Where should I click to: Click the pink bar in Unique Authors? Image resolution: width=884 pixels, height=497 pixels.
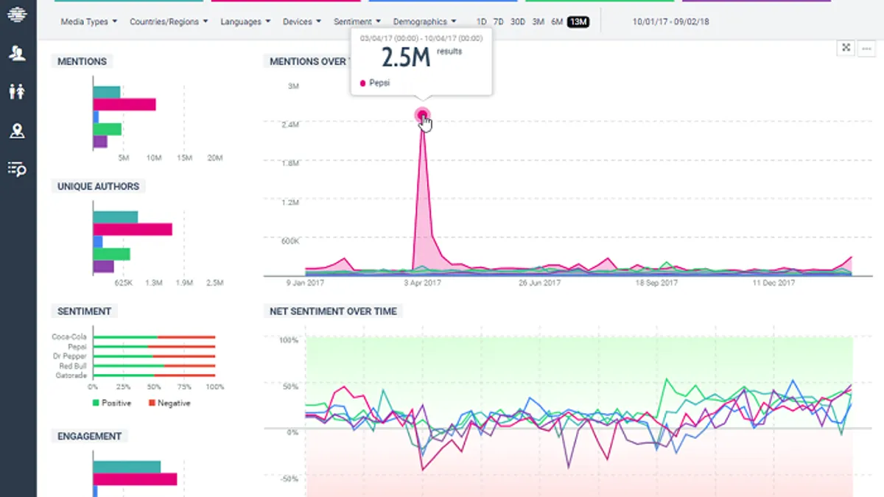133,230
